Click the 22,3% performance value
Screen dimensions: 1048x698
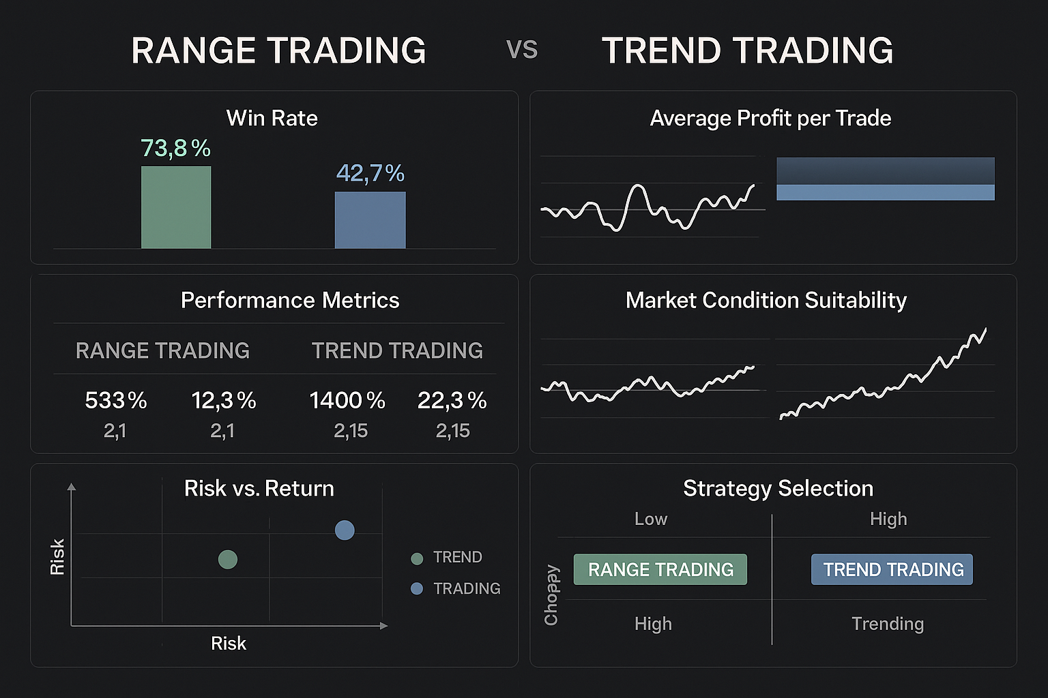(452, 400)
